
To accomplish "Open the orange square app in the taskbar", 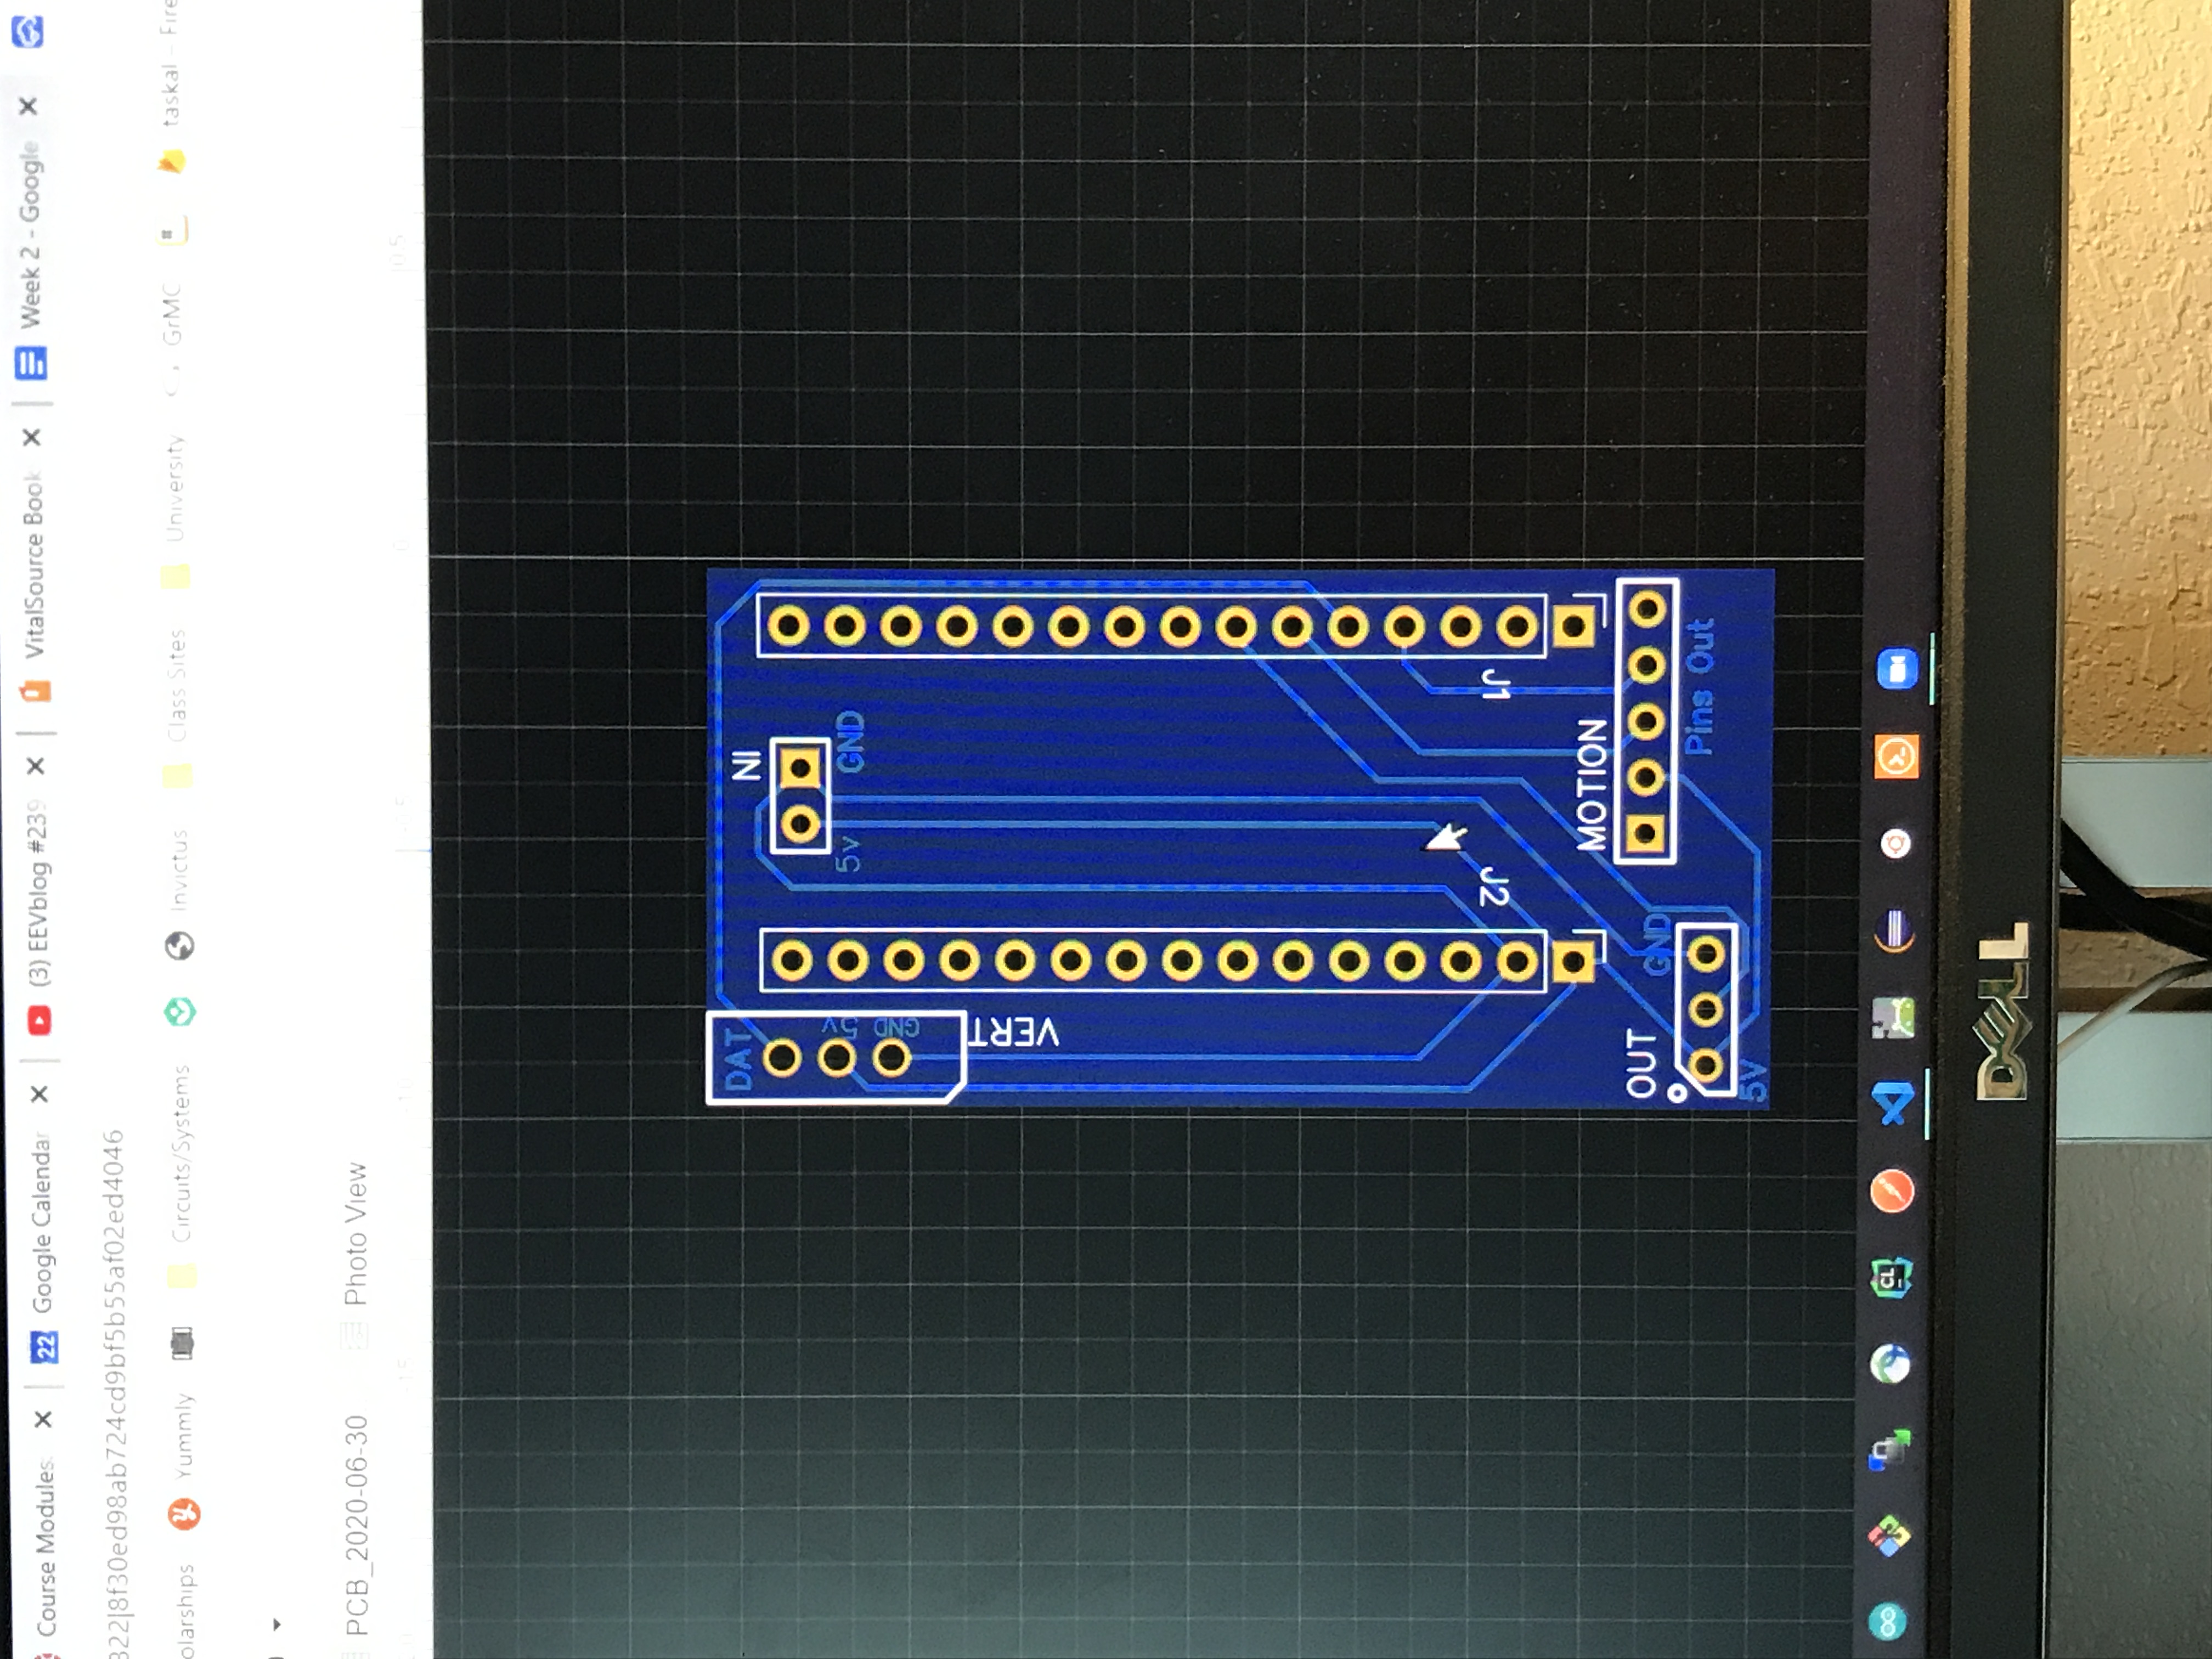I will coord(1896,757).
